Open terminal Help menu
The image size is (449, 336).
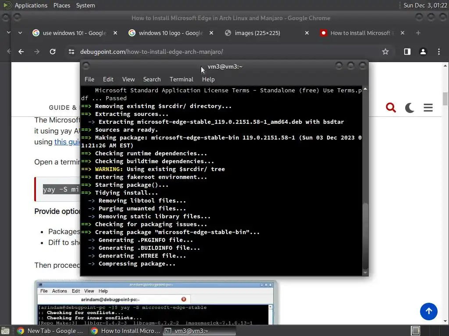[x=208, y=80]
